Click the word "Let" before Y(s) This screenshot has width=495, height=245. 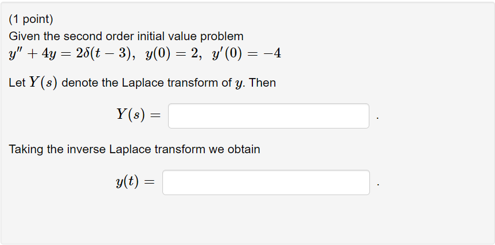click(17, 83)
